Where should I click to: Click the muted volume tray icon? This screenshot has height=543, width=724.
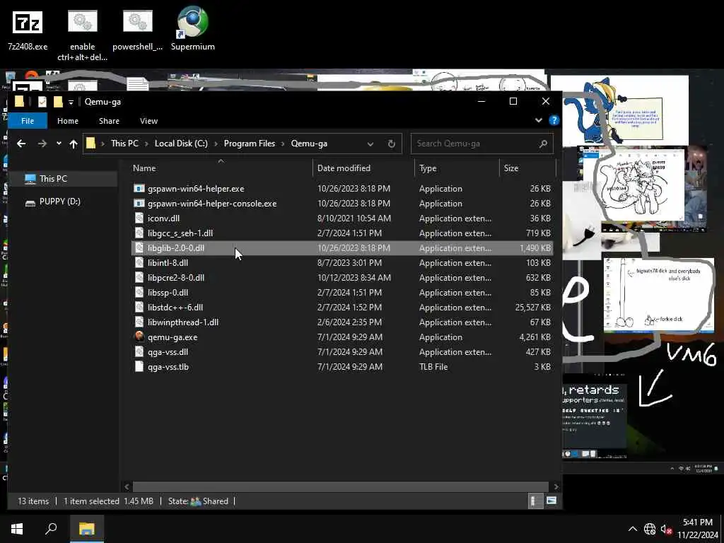[x=666, y=529]
